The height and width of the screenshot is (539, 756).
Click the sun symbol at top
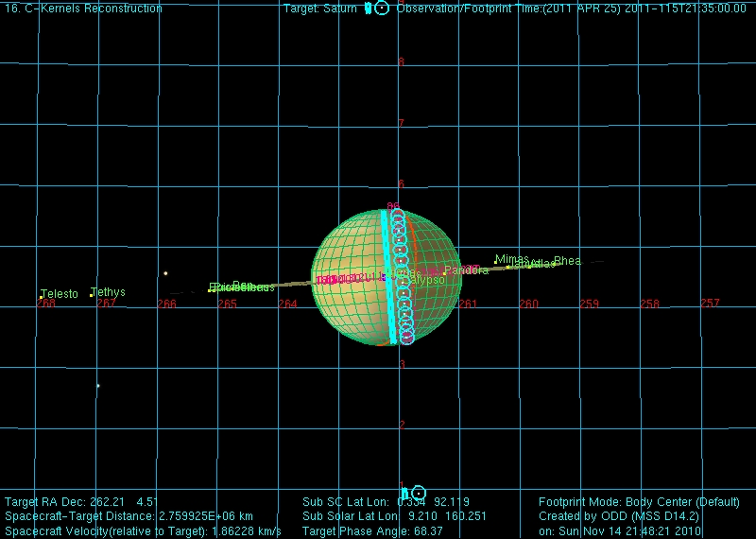point(382,9)
